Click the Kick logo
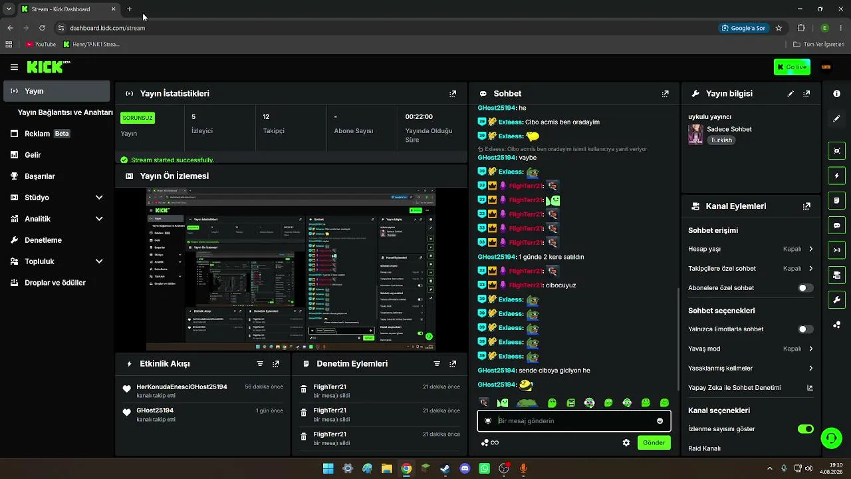 click(49, 67)
